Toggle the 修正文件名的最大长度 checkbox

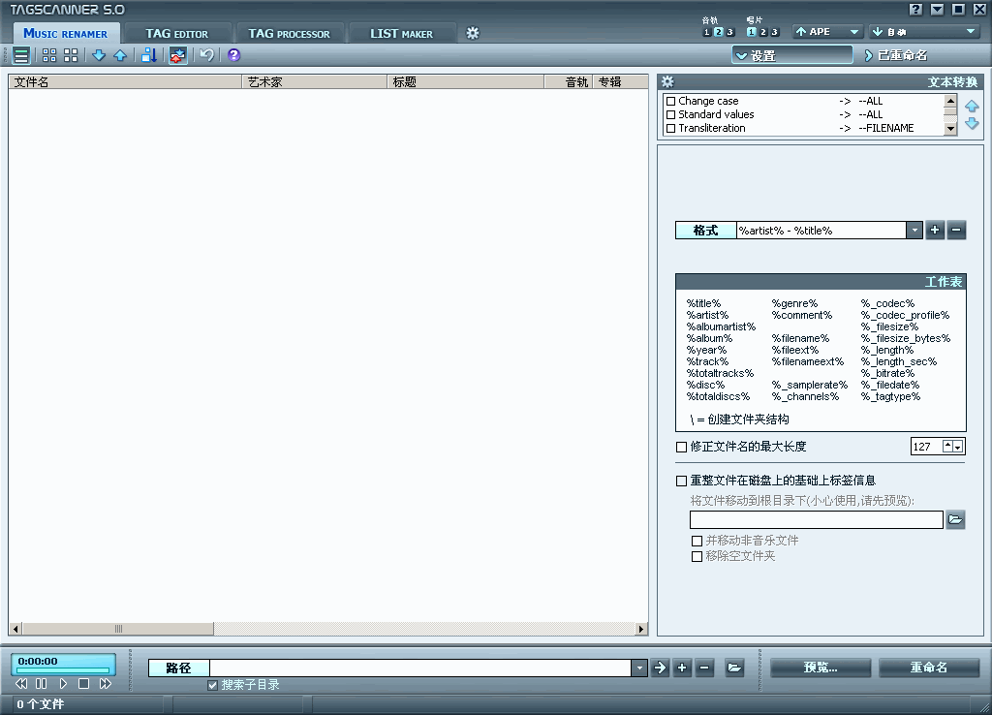[681, 447]
